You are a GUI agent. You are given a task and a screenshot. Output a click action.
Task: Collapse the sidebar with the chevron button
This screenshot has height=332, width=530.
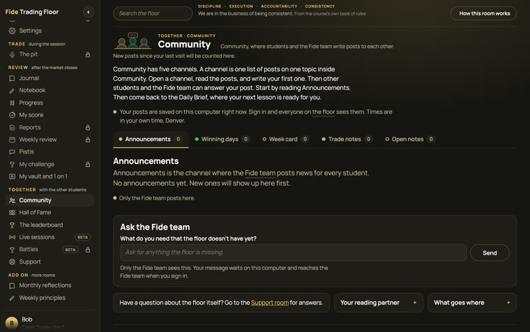coord(89,12)
